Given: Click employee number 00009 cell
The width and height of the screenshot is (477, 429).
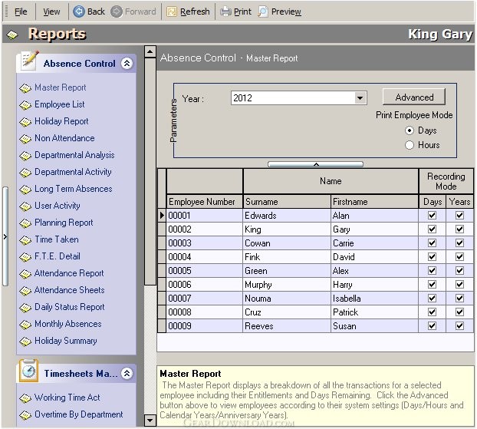Looking at the screenshot, I should pos(205,326).
